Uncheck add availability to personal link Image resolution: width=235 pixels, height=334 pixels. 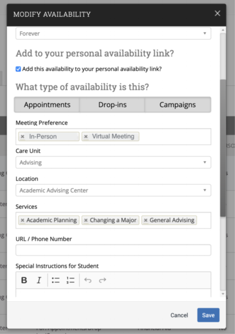[18, 69]
